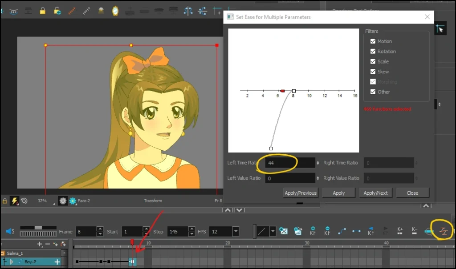This screenshot has width=456, height=269.
Task: Mute timeline audio with speaker icon
Action: tap(9, 231)
